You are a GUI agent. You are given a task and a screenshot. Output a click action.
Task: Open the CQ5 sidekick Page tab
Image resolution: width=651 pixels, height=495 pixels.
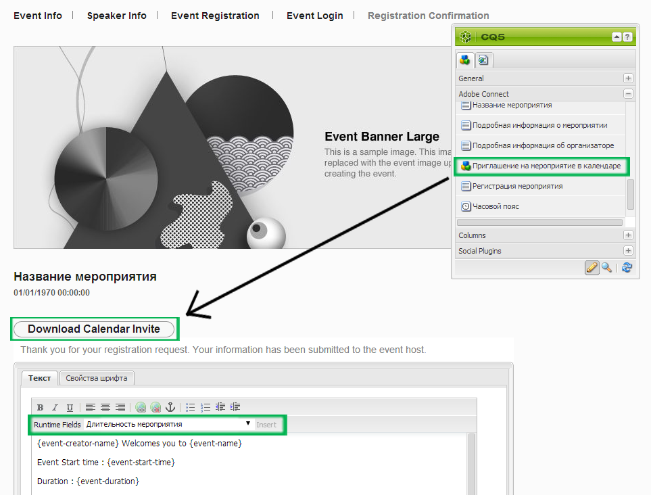tap(483, 60)
